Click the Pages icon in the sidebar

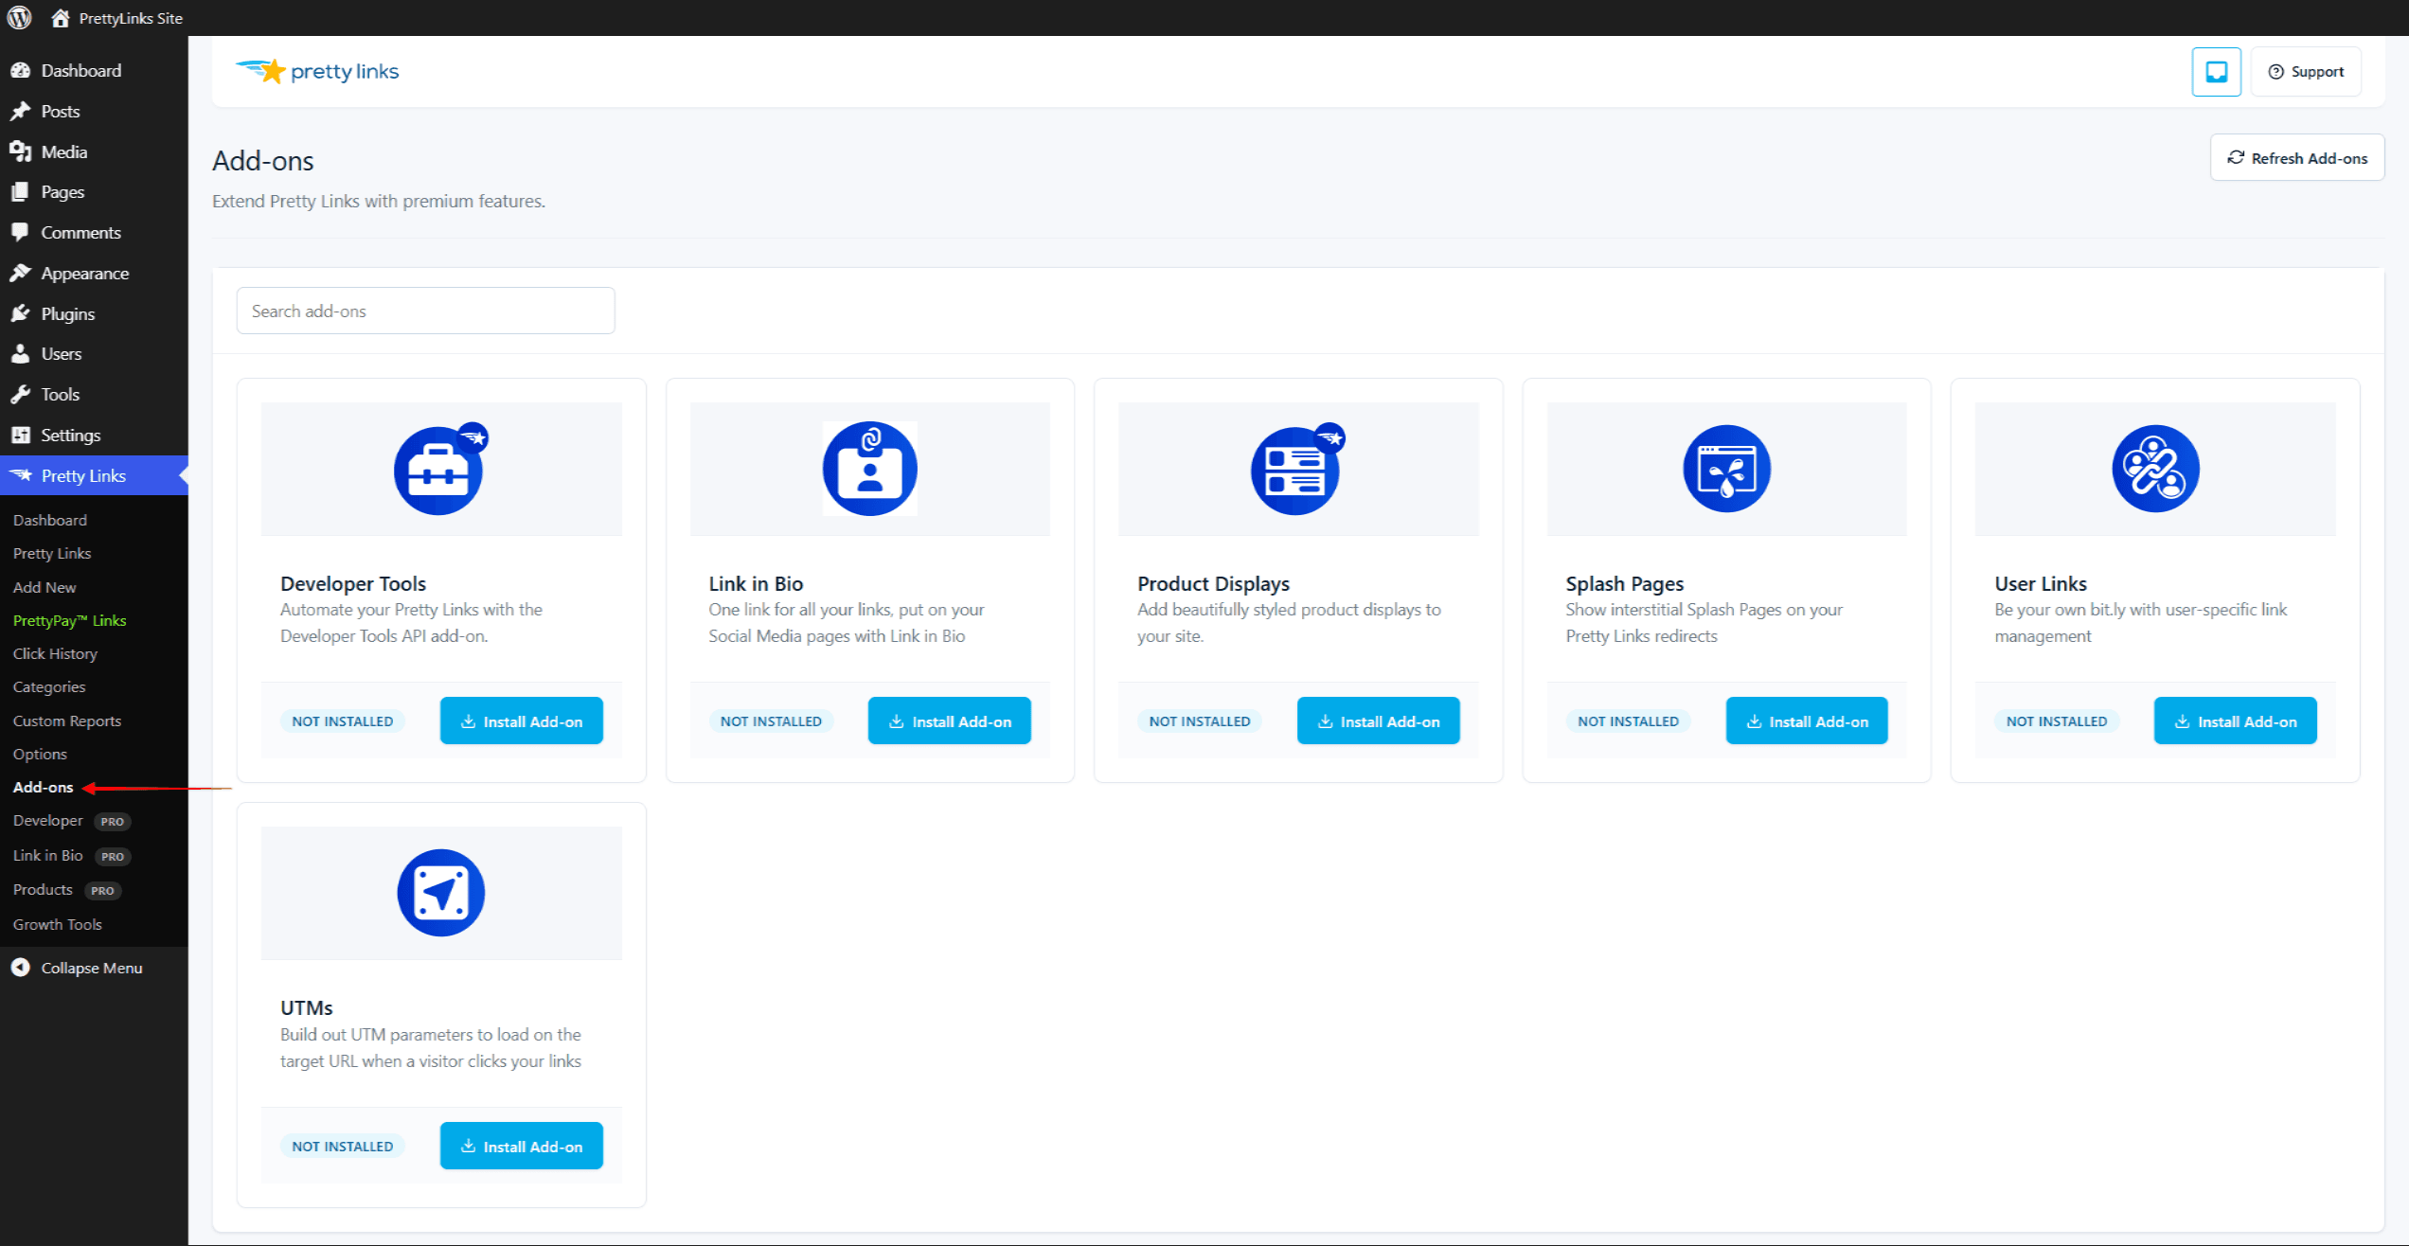tap(21, 191)
